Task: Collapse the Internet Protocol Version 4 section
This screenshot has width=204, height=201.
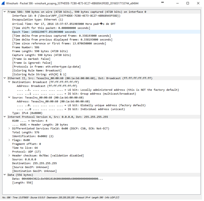Action: [5, 117]
